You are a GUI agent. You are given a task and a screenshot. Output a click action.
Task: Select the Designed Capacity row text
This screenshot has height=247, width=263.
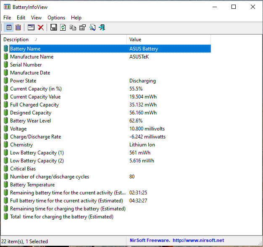click(x=31, y=113)
